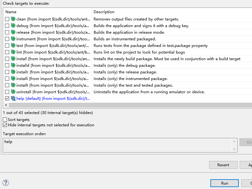Open help via question mark icon
Screen dimensions: 252x189
point(6,183)
